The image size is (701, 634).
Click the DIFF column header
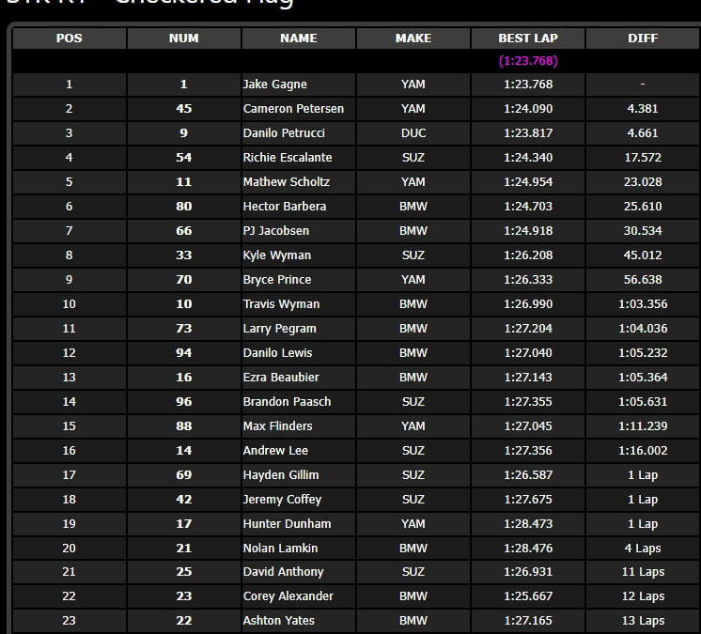[x=643, y=39]
